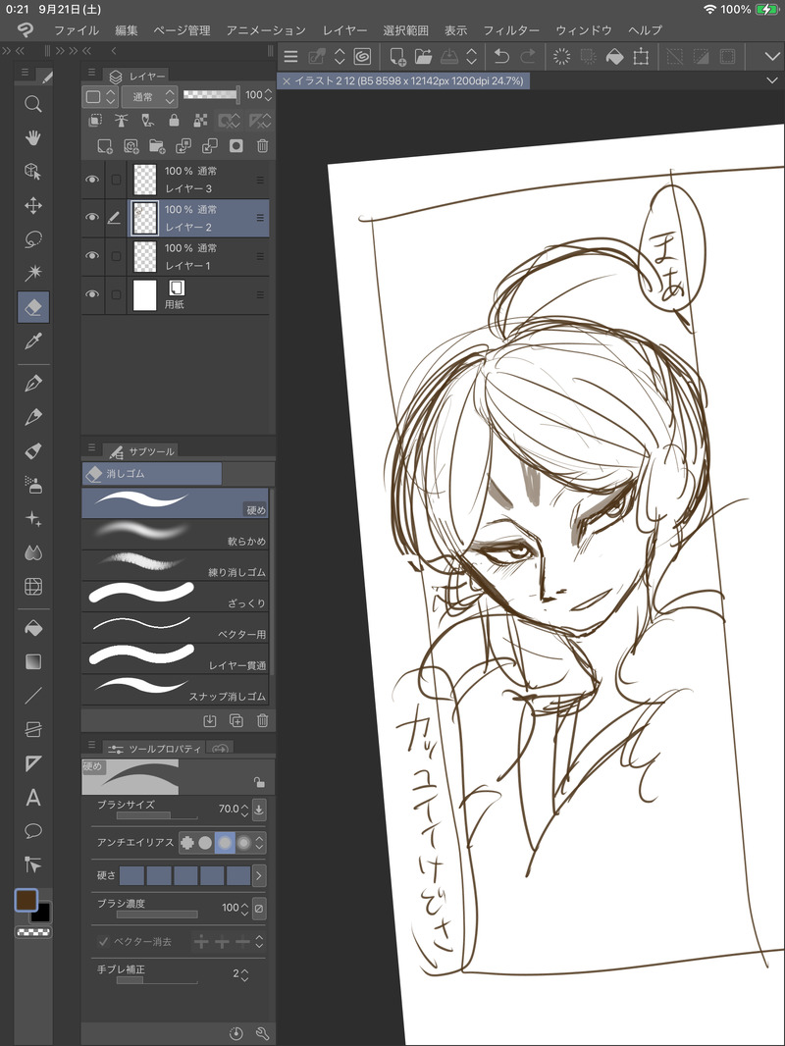Select the Lasso selection tool
785x1046 pixels.
coord(32,239)
